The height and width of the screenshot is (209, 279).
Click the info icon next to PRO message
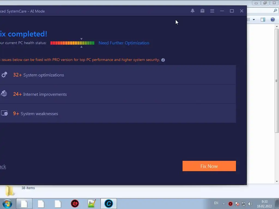pos(163,60)
